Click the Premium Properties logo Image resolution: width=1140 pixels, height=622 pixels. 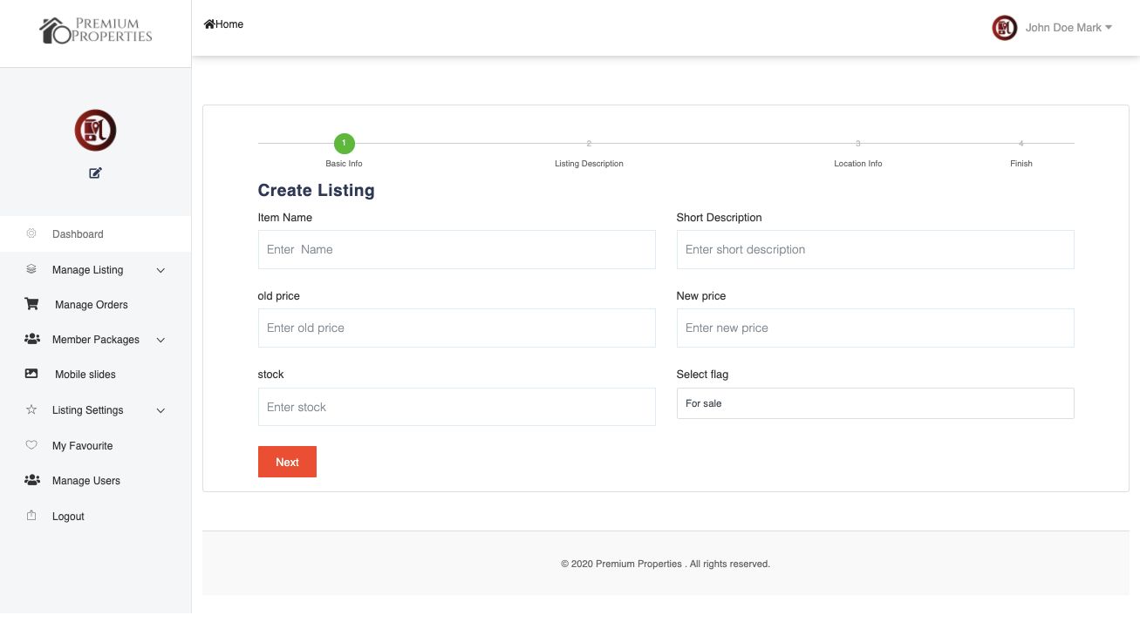[x=96, y=30]
